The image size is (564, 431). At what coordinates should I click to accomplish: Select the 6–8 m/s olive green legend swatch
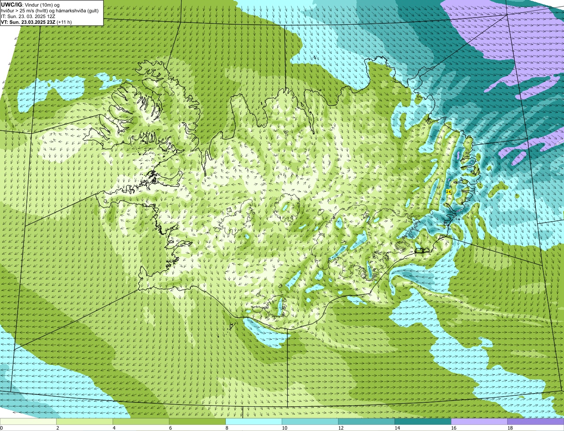coord(197,422)
